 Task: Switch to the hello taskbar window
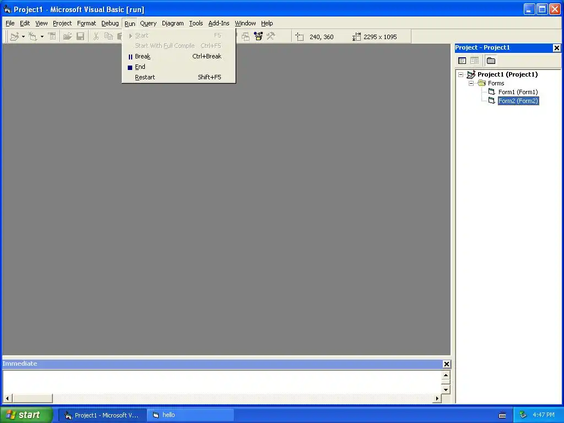191,415
